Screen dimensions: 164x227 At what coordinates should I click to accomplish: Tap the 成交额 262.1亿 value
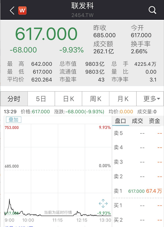click(104, 51)
